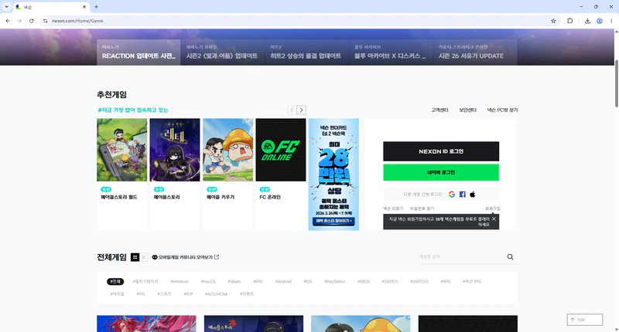Screen dimensions: 619x332
Task: Open the 고객센터 link
Action: point(439,110)
